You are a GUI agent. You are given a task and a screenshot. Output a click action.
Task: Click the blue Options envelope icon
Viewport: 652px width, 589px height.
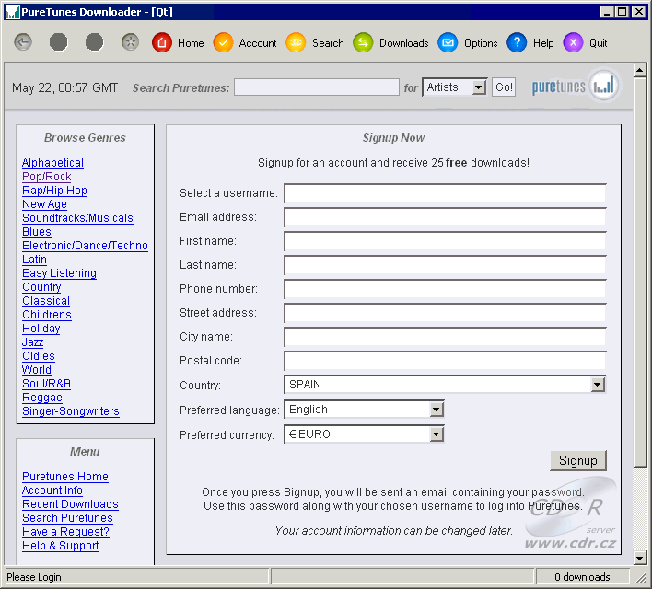point(448,42)
